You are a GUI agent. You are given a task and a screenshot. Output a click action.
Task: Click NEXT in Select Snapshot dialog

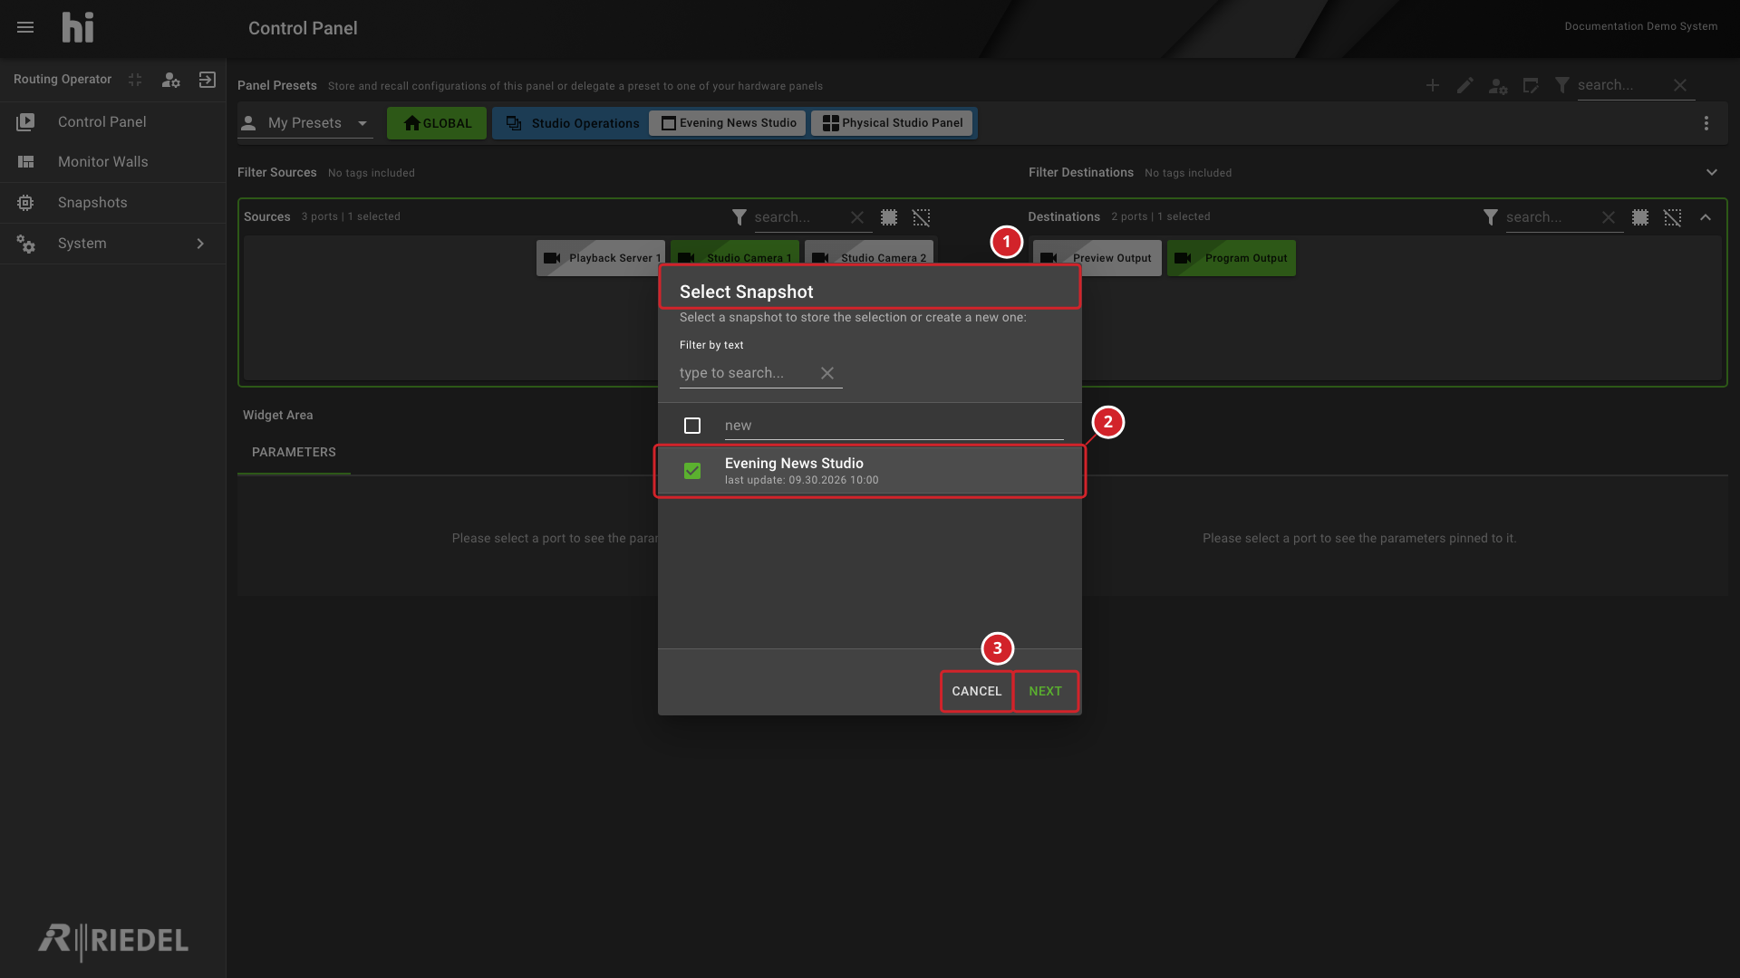point(1046,691)
